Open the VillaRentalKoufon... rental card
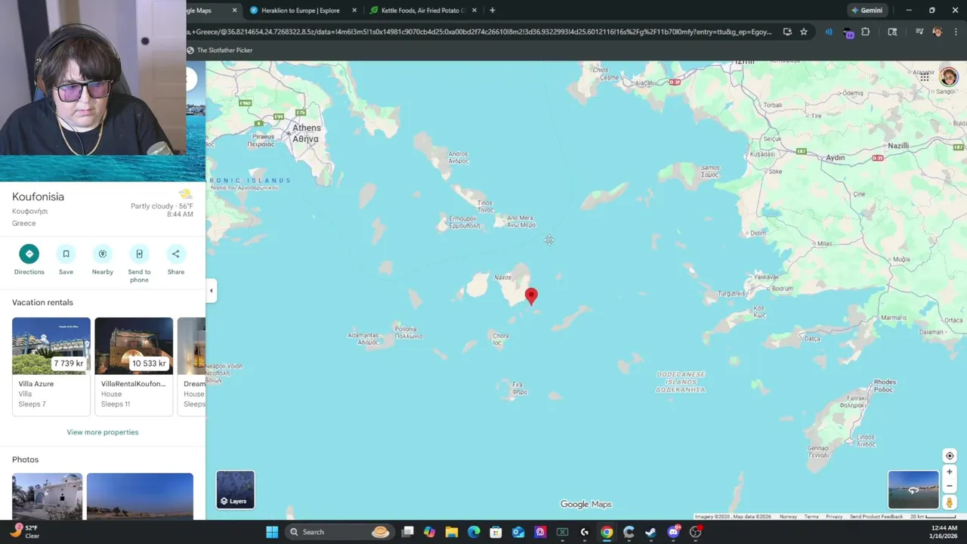967x544 pixels. coord(134,366)
